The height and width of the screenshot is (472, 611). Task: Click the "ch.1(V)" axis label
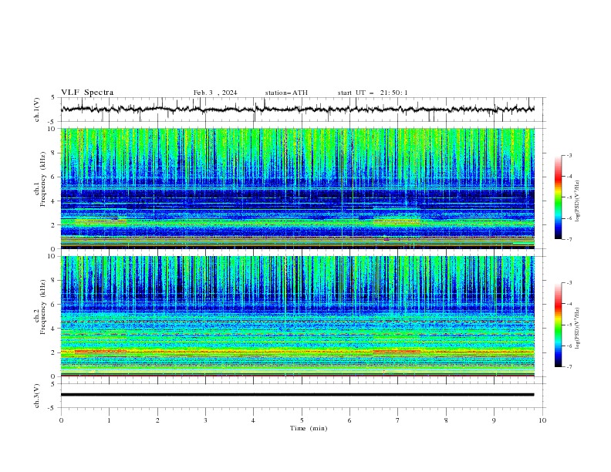click(37, 110)
